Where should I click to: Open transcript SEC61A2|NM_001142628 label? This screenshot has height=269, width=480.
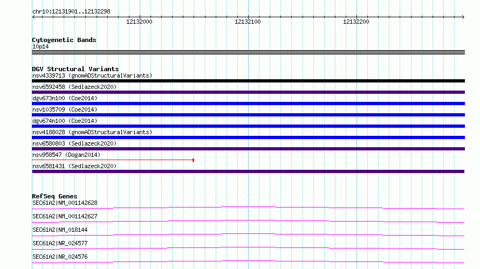[x=65, y=203]
